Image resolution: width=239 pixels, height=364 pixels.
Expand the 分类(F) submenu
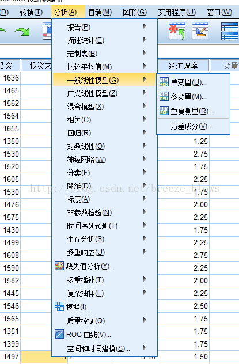(x=105, y=173)
